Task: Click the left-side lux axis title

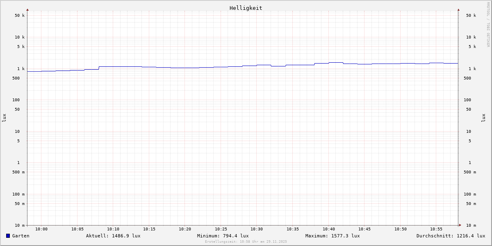Action: [4, 118]
